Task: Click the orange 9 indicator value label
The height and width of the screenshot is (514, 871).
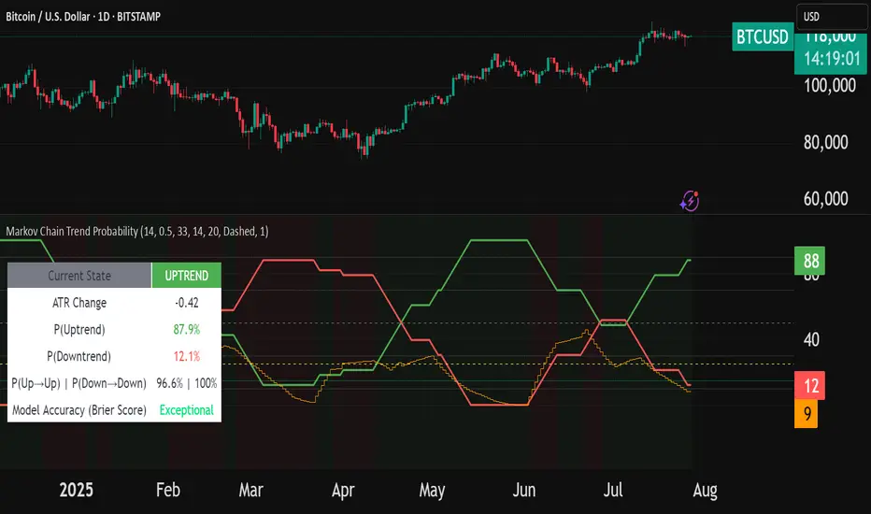Action: pyautogui.click(x=807, y=413)
